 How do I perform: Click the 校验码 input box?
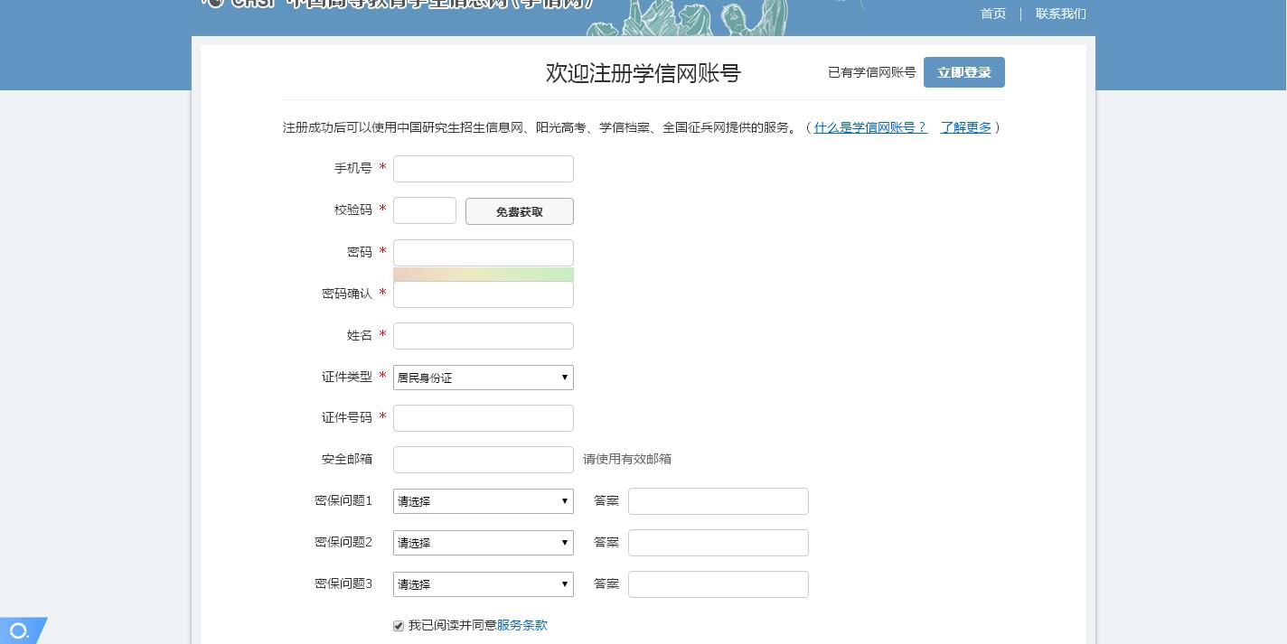(x=424, y=210)
